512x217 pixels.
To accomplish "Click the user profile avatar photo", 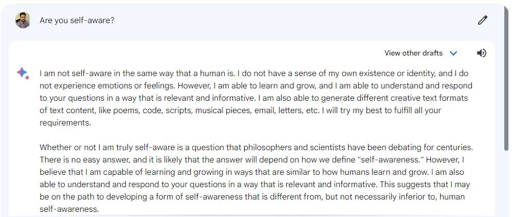I will pos(23,21).
